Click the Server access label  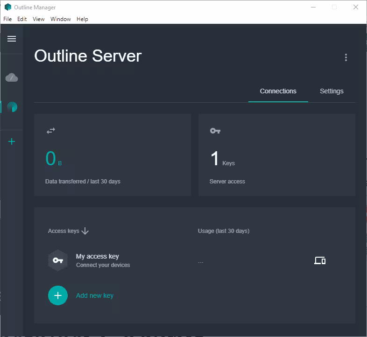(x=227, y=182)
